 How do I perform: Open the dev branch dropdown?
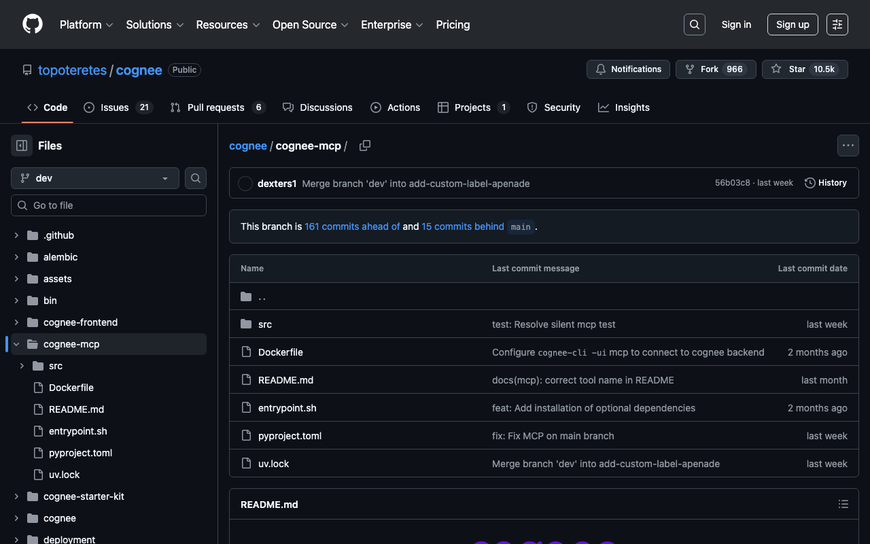point(95,178)
